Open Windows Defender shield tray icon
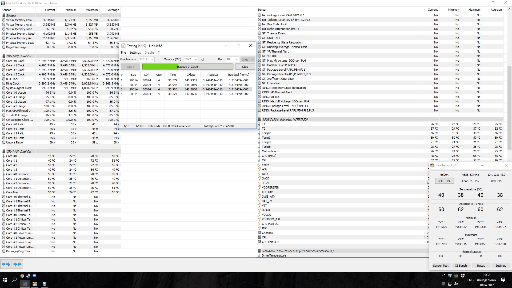 tap(463, 276)
